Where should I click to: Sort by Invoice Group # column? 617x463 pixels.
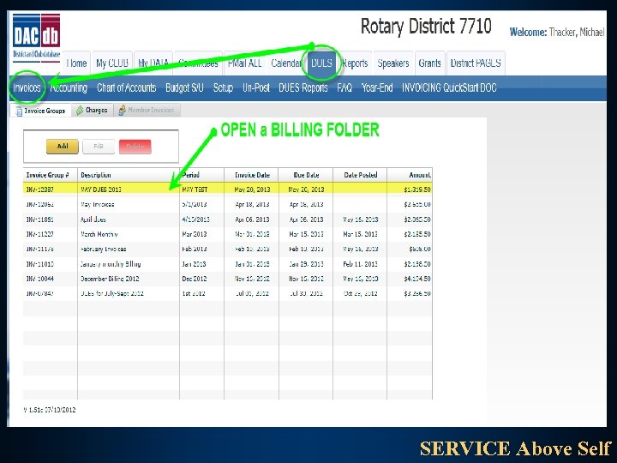click(50, 175)
